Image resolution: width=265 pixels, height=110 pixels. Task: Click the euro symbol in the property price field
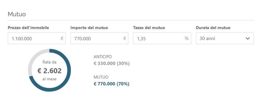[x=62, y=39]
